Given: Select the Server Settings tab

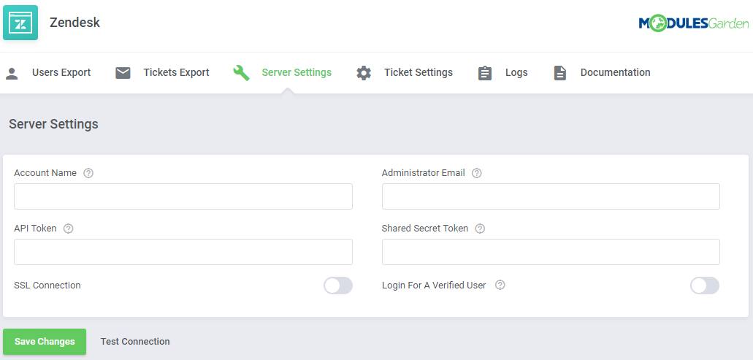Looking at the screenshot, I should [297, 72].
